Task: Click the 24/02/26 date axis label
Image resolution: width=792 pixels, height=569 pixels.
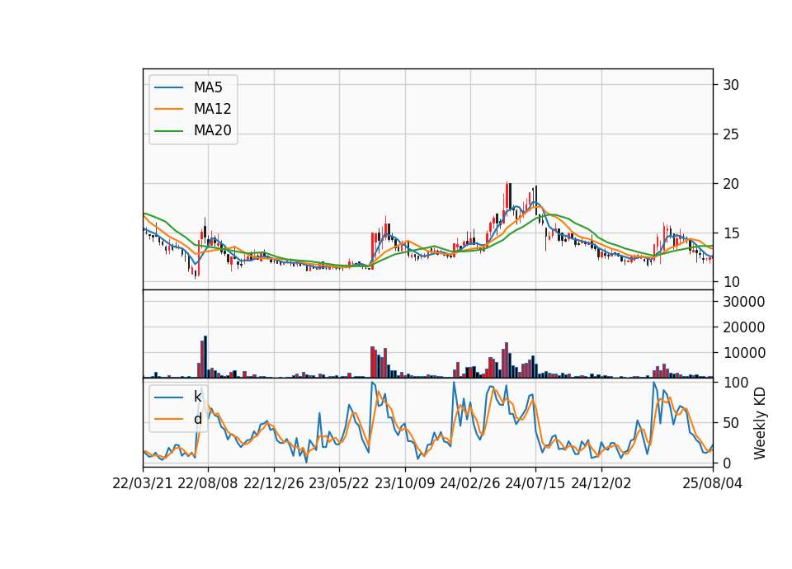Action: point(470,484)
